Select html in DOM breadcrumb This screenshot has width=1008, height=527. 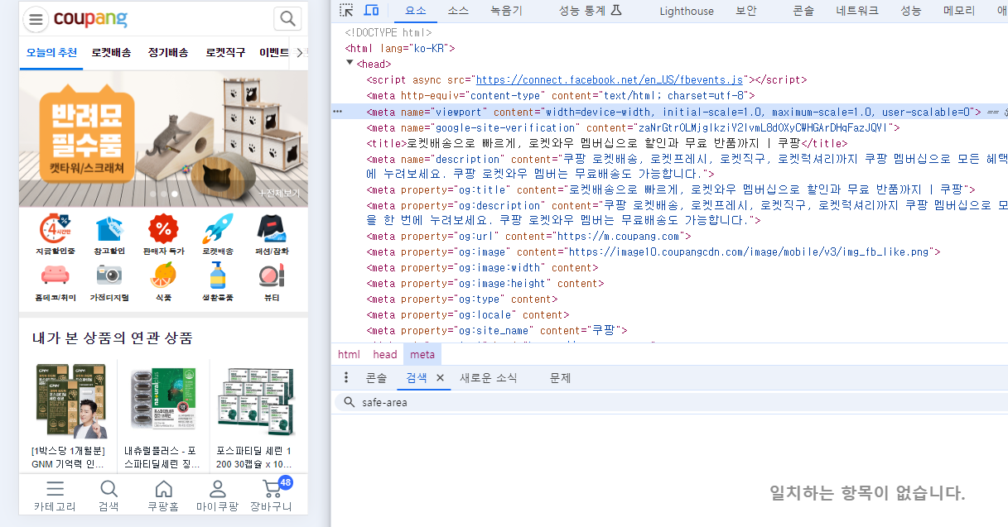point(349,354)
